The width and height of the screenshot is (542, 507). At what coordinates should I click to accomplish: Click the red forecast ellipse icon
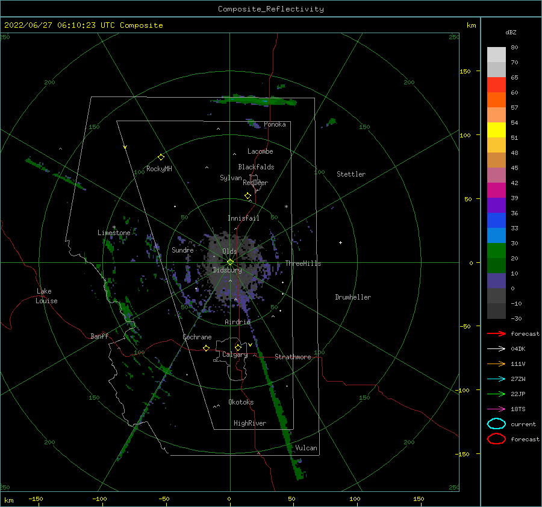[496, 439]
